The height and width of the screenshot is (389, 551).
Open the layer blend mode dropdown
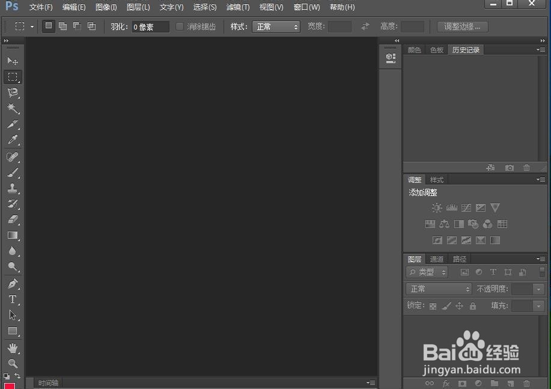point(438,289)
